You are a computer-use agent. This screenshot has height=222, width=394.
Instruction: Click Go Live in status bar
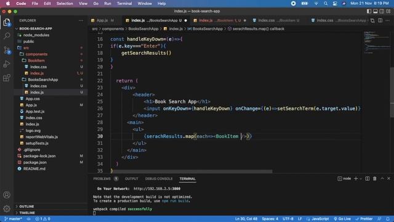[x=342, y=219]
